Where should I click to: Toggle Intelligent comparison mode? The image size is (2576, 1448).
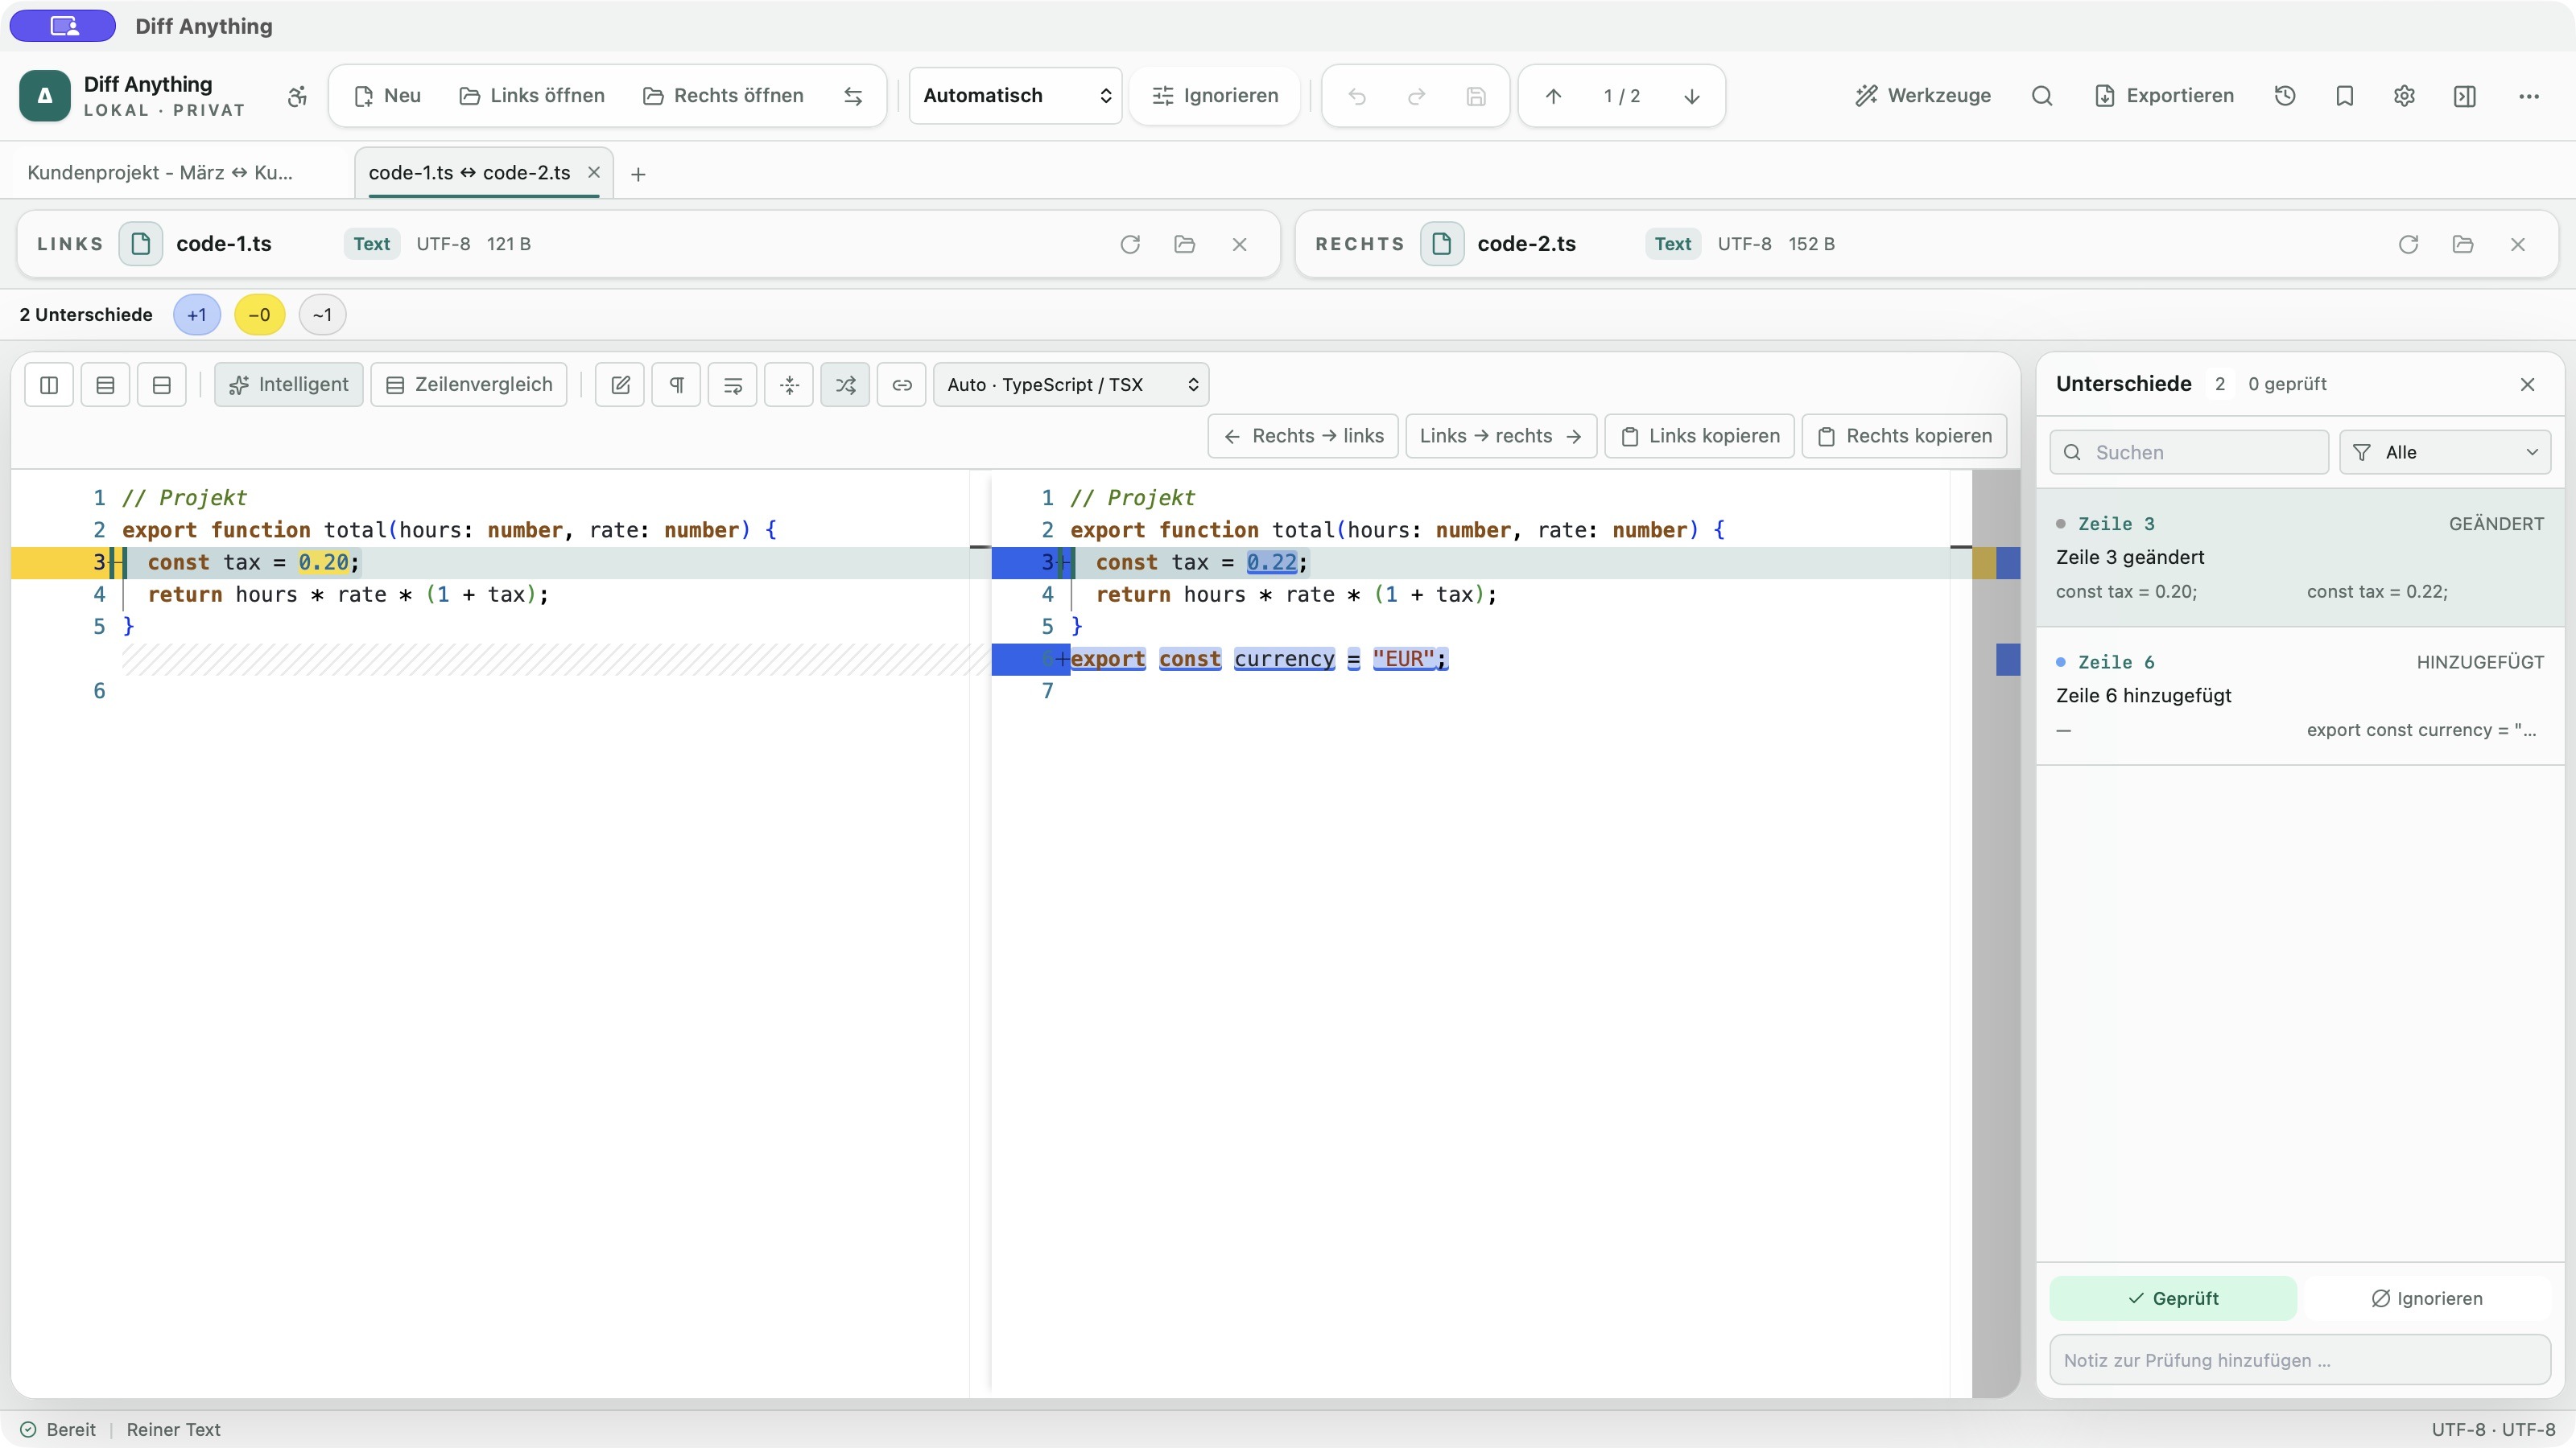(x=289, y=385)
